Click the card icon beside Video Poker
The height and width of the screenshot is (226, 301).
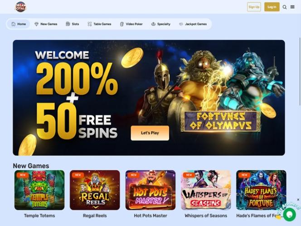[x=121, y=24]
